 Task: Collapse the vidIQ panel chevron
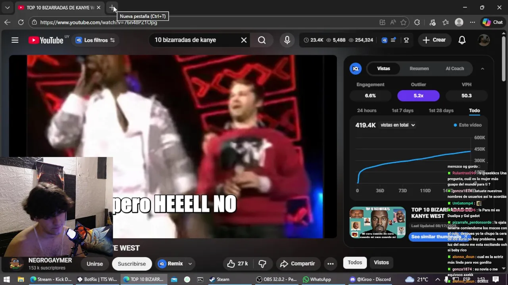(x=483, y=68)
